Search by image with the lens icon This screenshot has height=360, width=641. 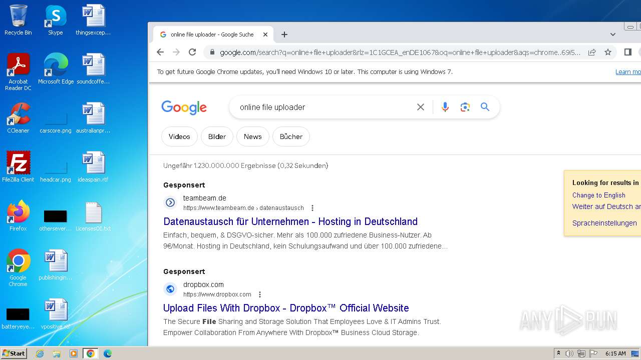click(465, 107)
